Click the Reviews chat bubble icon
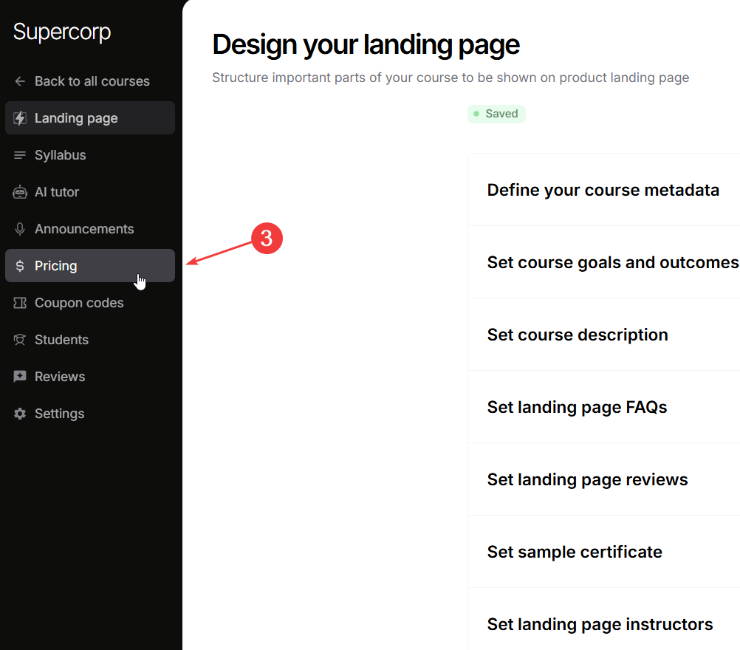Viewport: 740px width, 650px height. click(x=20, y=377)
